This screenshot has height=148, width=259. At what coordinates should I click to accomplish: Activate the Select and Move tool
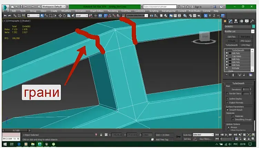(x=60, y=15)
